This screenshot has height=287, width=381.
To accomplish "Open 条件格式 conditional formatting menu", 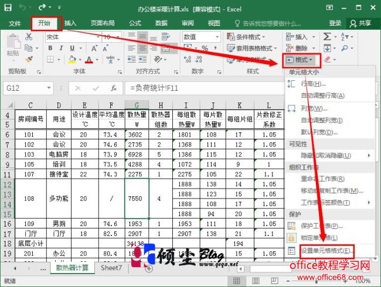I will point(246,37).
